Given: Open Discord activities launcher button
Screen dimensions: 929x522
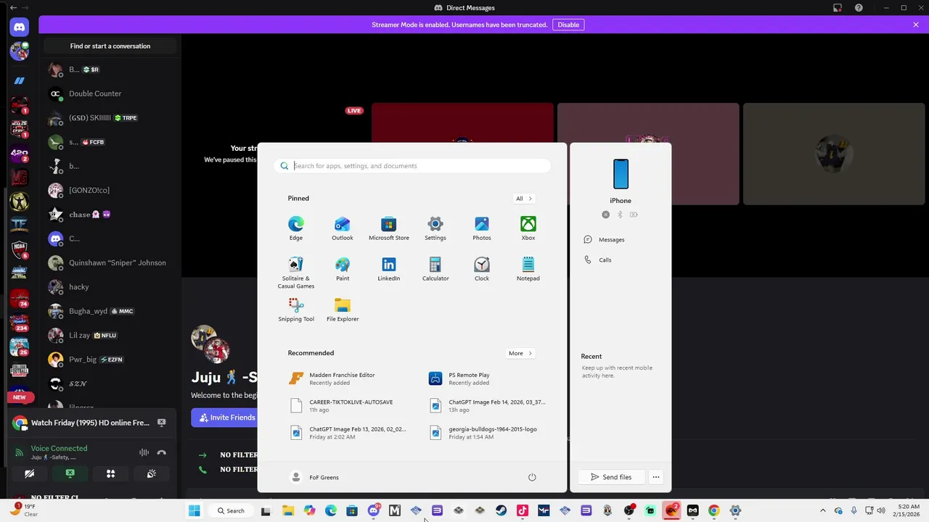Looking at the screenshot, I should pyautogui.click(x=111, y=473).
